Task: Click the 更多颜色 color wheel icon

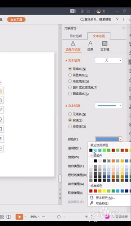Action: tap(92, 198)
